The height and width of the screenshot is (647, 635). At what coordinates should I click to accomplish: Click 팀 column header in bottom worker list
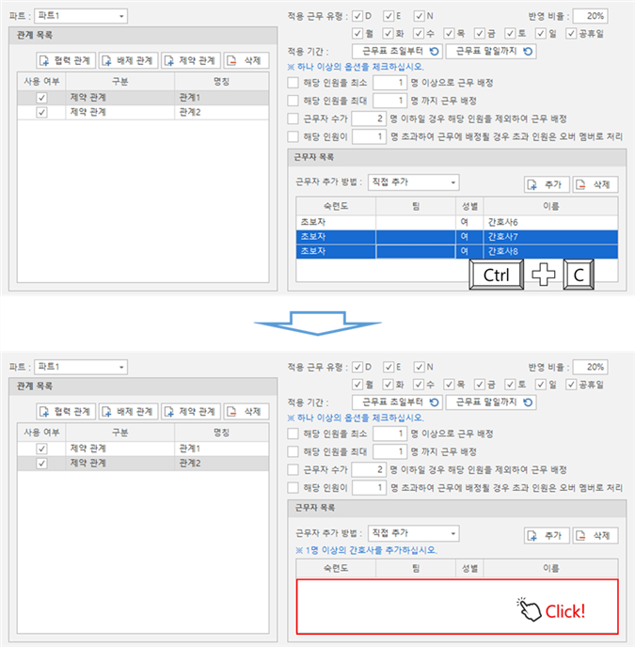[x=416, y=569]
